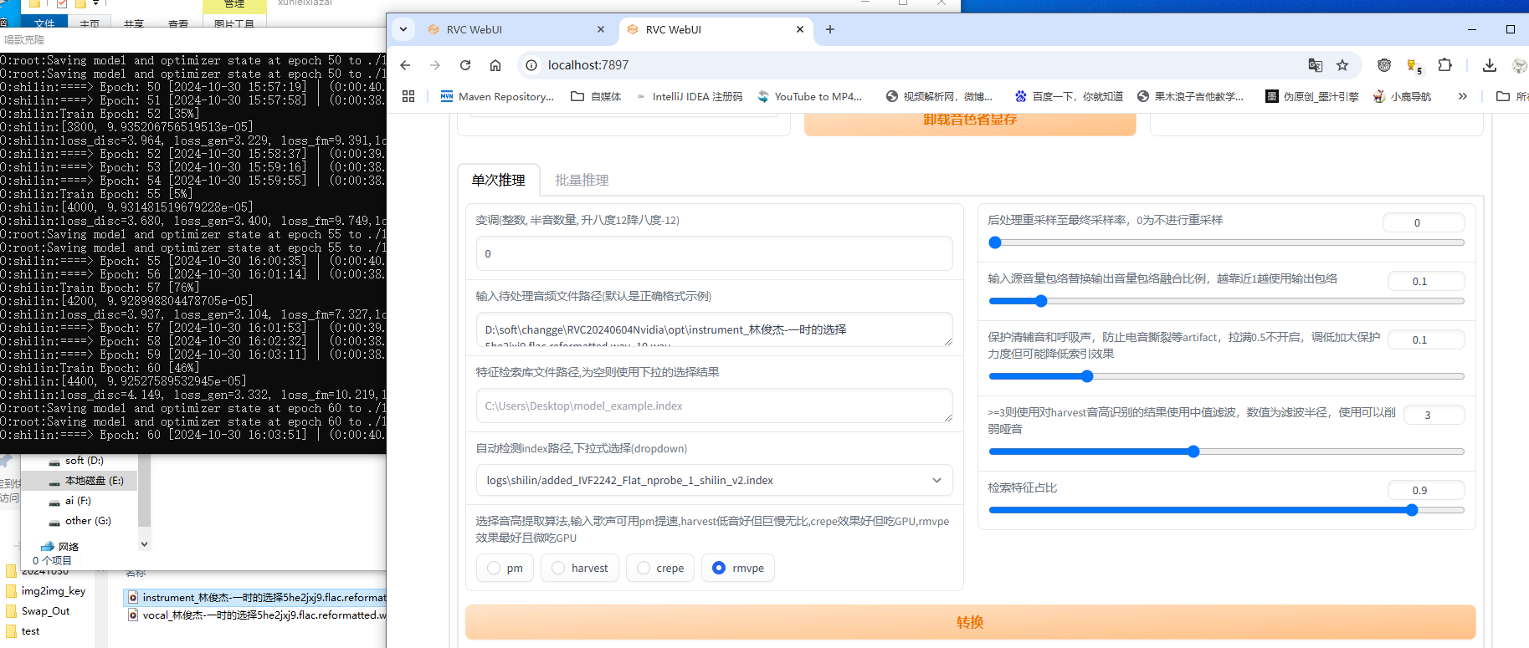Viewport: 1529px width, 648px height.
Task: Close the first RVC WebUI tab
Action: [x=601, y=29]
